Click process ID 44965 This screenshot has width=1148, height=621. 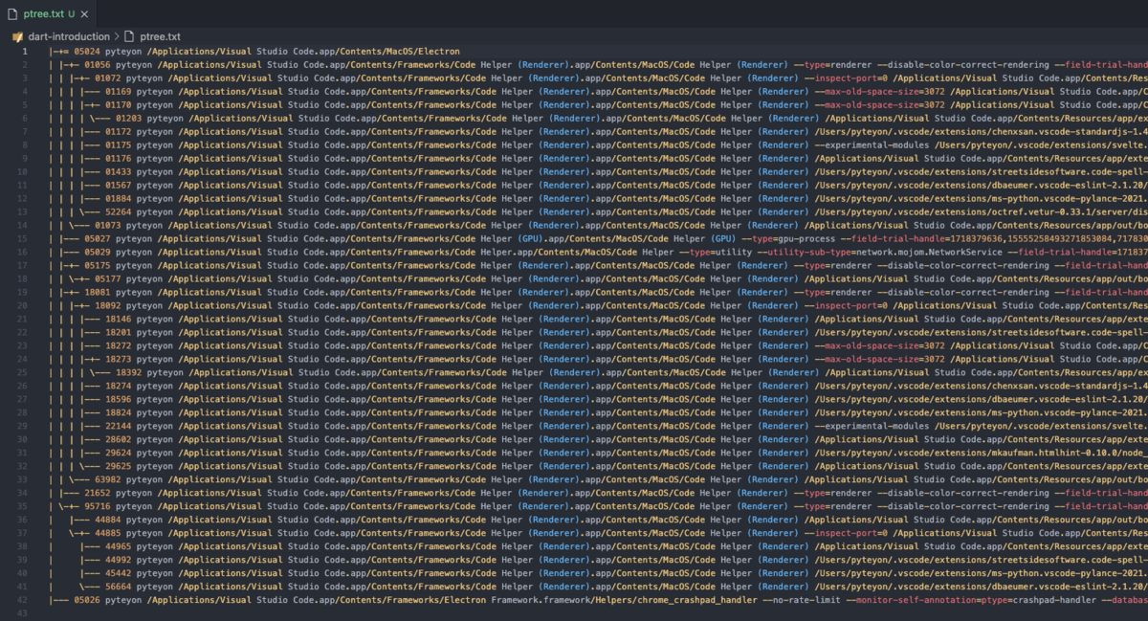(119, 546)
